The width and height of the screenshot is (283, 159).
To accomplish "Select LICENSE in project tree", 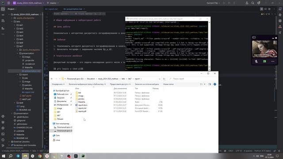I will 20,131.
